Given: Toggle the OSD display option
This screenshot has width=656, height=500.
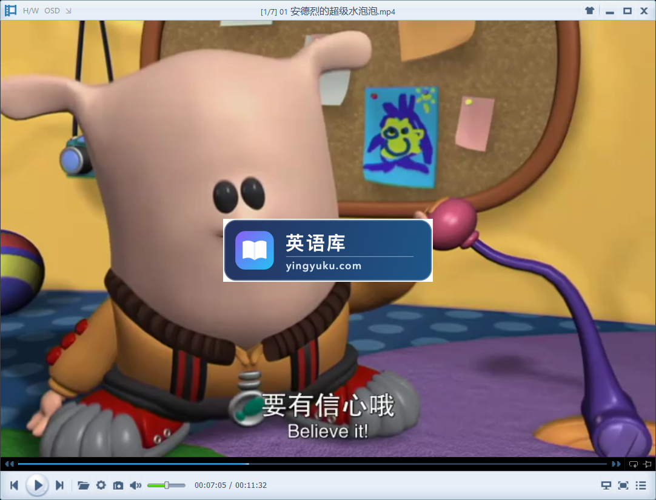Looking at the screenshot, I should [52, 11].
